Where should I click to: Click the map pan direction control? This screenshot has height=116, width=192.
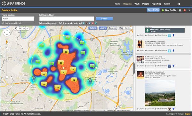(7, 32)
